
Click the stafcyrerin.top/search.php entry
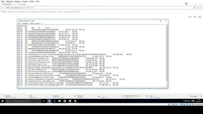pyautogui.click(x=39, y=62)
